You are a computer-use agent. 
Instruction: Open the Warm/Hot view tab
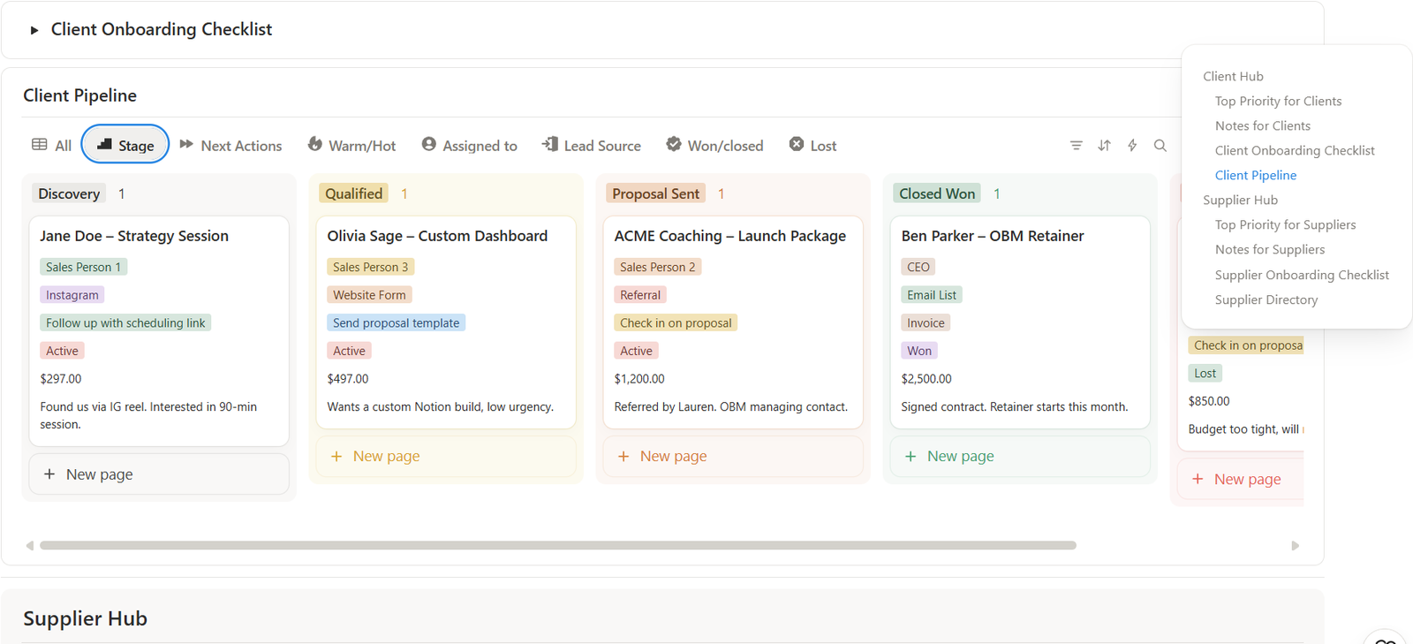pyautogui.click(x=351, y=146)
